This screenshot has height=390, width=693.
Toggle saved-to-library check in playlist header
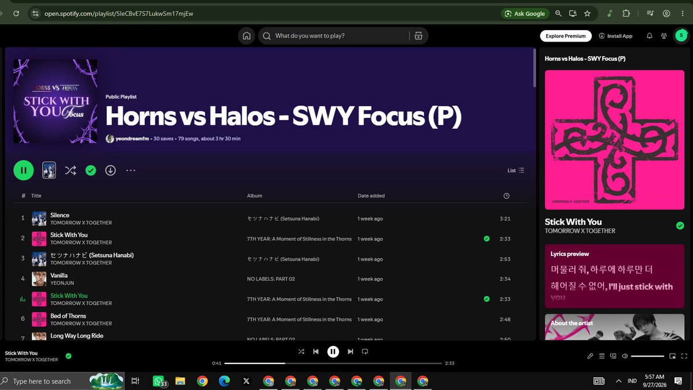coord(91,170)
